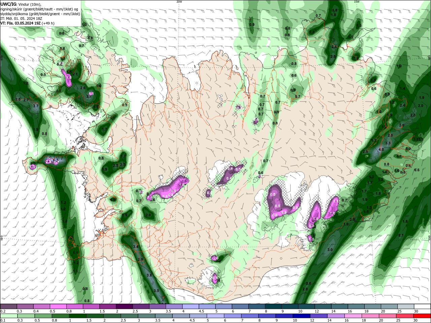This screenshot has height=323, width=431.
Task: Click the darkest purple 2 snow legend swatch
Action: coord(124,307)
